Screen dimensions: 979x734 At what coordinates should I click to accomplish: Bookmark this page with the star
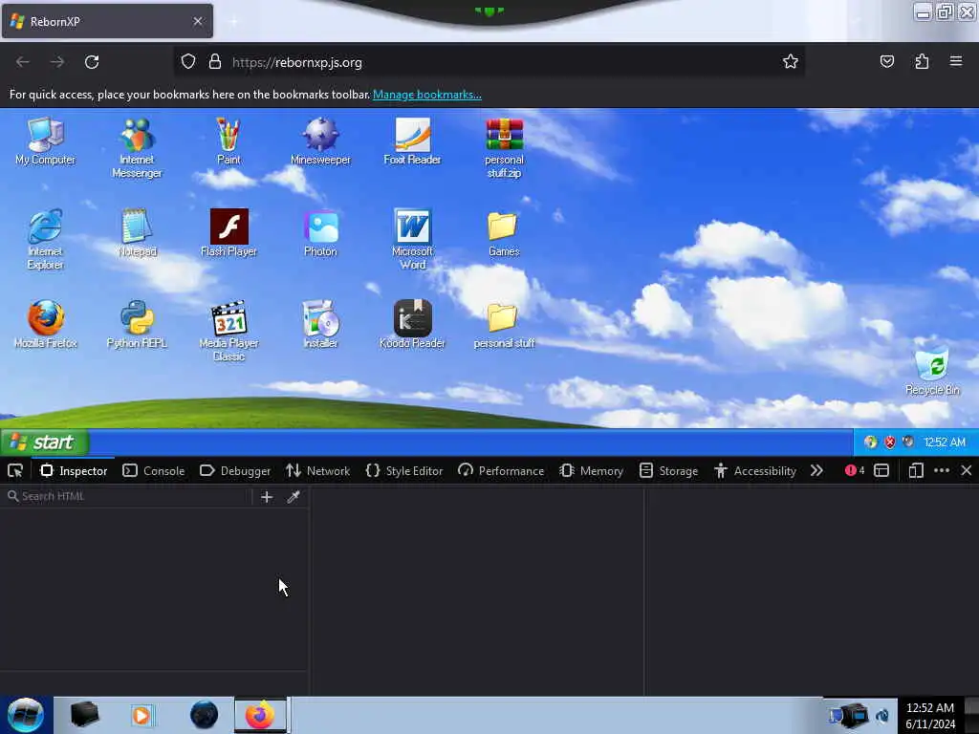[791, 61]
